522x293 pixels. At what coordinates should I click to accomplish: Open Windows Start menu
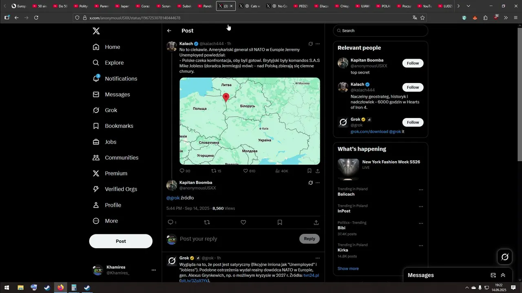tap(7, 288)
